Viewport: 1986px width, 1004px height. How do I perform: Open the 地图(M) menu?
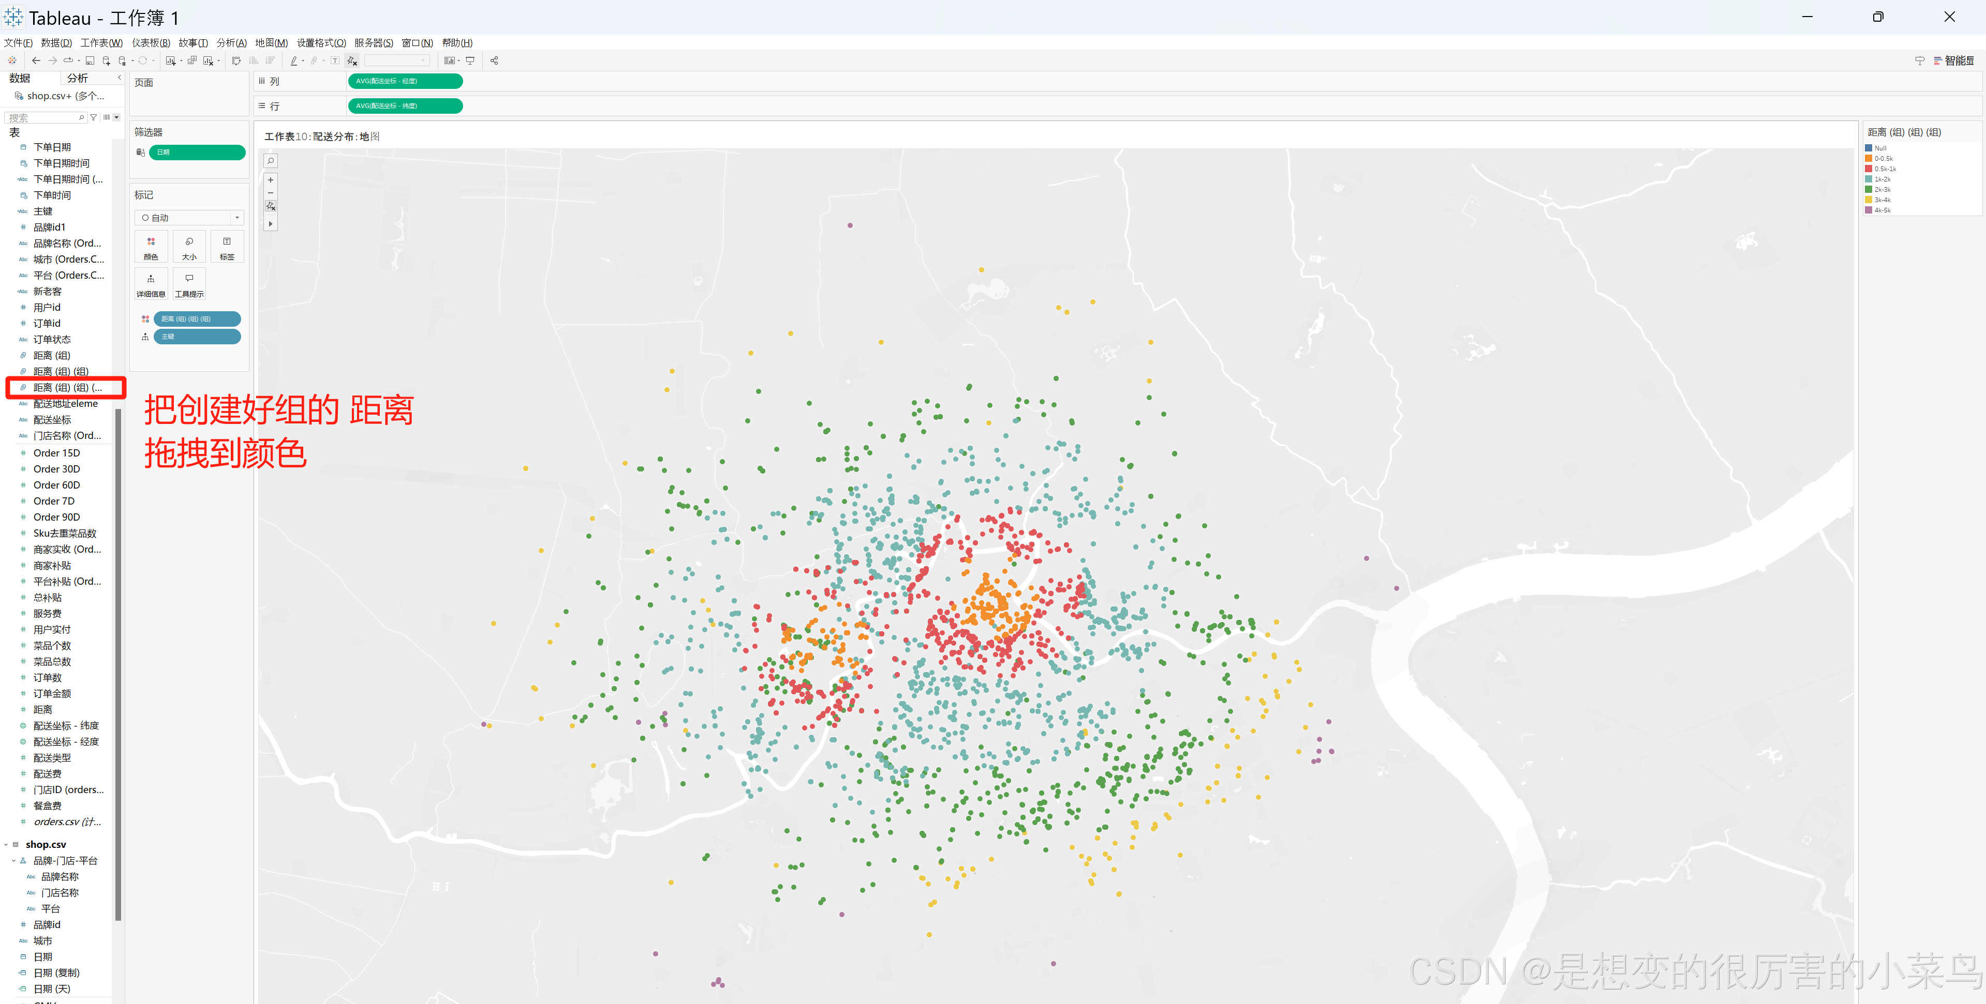coord(271,43)
